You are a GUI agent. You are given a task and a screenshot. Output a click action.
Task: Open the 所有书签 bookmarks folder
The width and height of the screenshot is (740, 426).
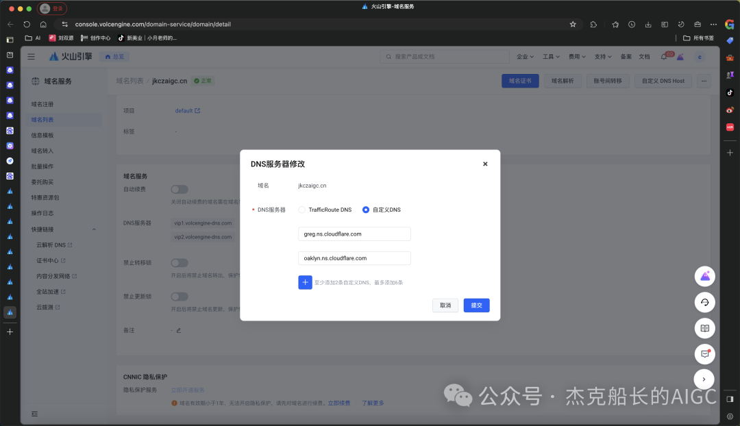698,38
